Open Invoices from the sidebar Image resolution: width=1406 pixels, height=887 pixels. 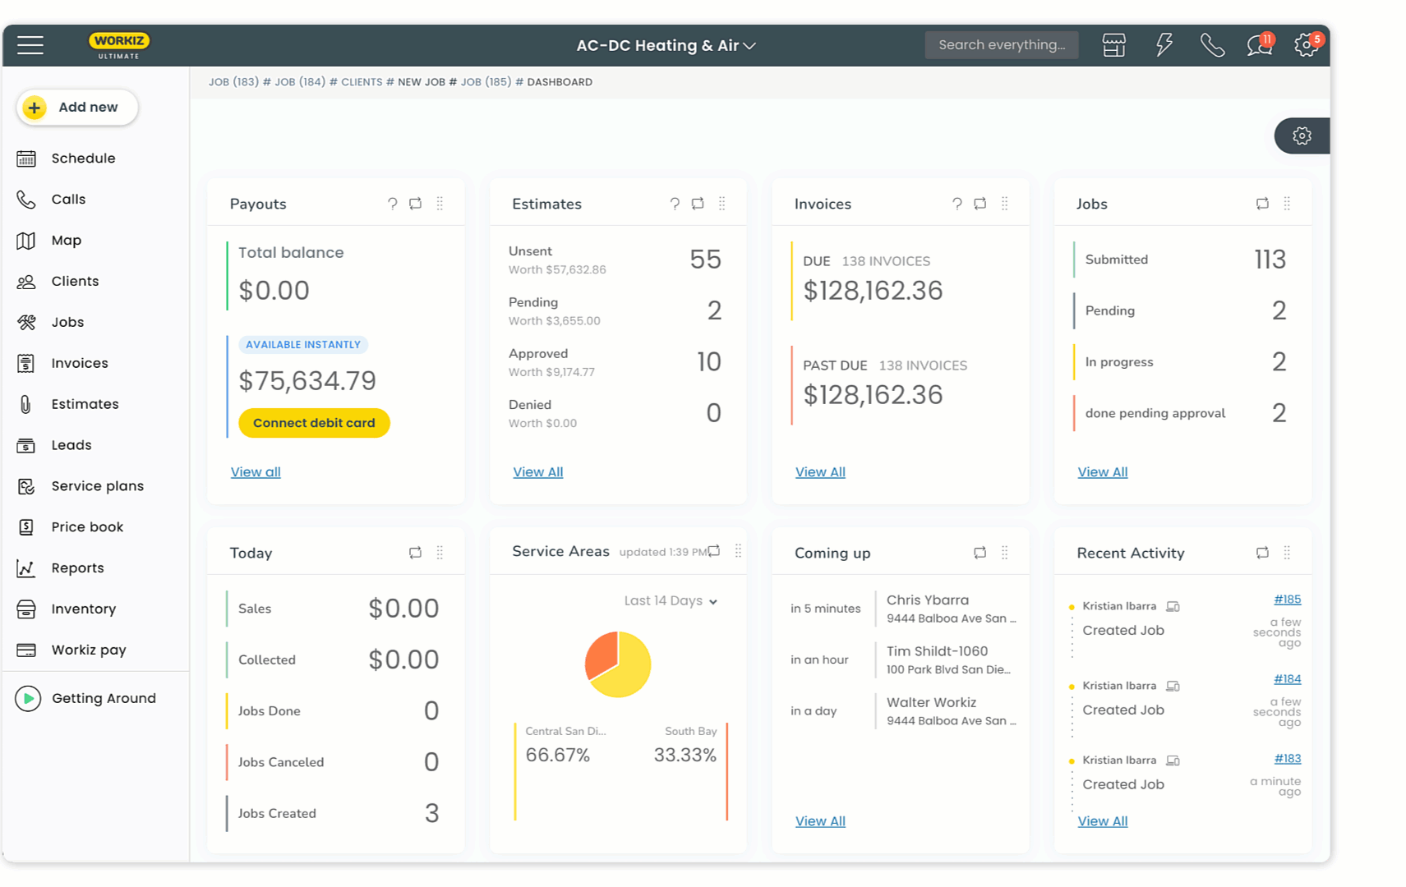click(x=79, y=362)
